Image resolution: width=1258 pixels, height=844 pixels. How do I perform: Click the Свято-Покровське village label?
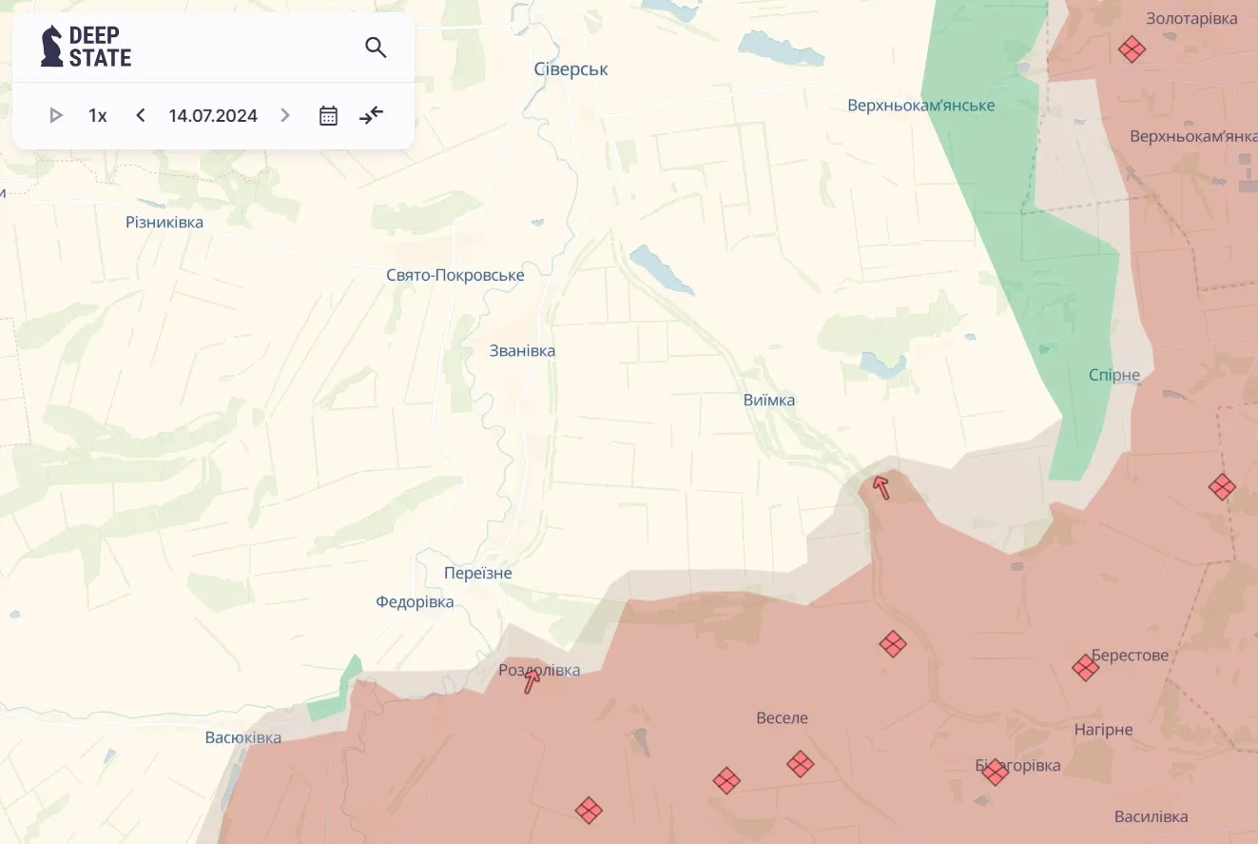point(455,275)
